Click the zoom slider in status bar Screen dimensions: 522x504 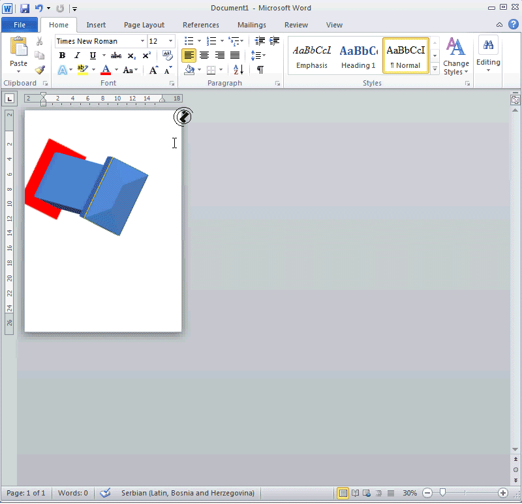tap(442, 493)
